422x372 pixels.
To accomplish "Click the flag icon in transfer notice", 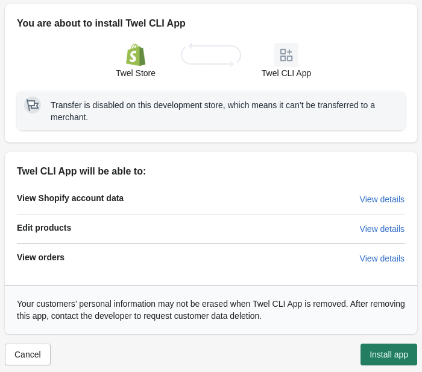I will (x=33, y=105).
